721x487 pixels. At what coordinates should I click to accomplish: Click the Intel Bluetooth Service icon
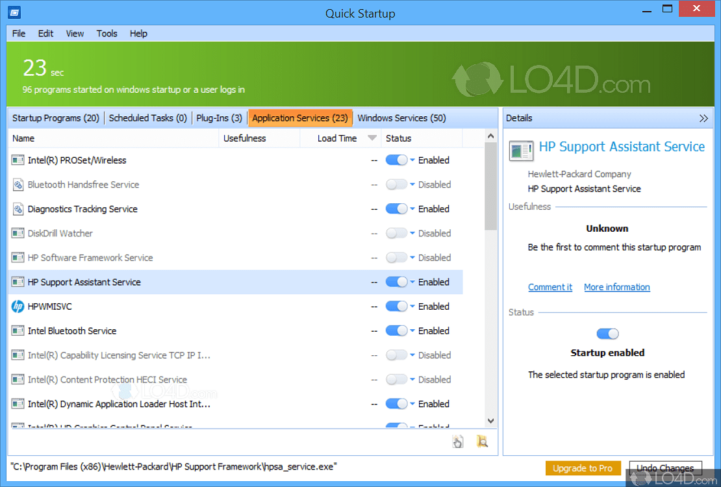point(18,331)
